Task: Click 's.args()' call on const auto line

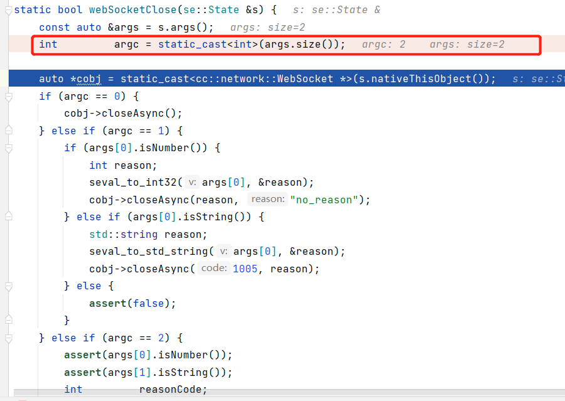Action: coord(182,28)
